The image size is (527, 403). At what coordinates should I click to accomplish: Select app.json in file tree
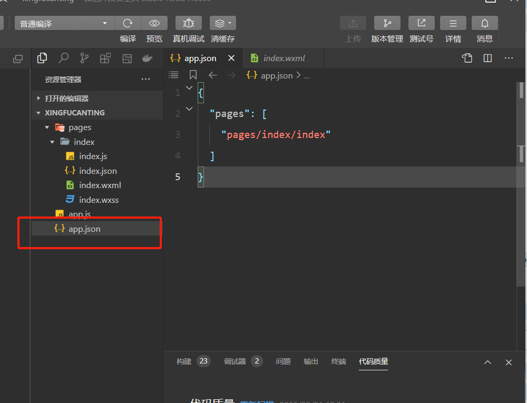97,229
